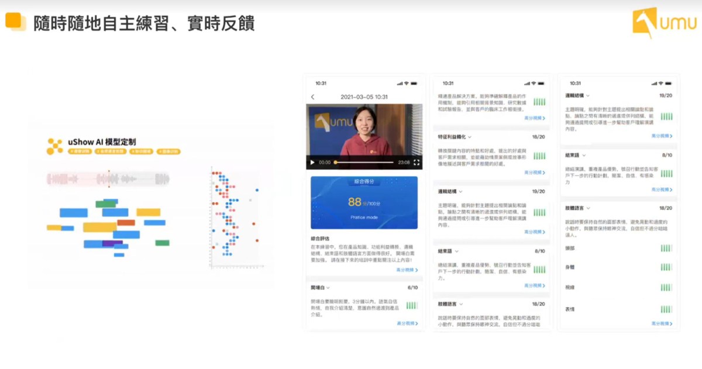Click the 視線 row label

click(570, 288)
